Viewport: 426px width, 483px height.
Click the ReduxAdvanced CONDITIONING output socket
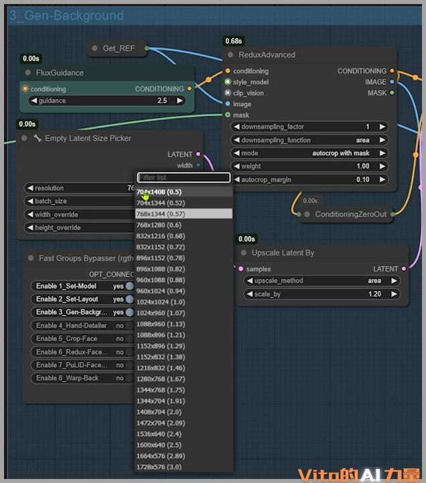(392, 71)
